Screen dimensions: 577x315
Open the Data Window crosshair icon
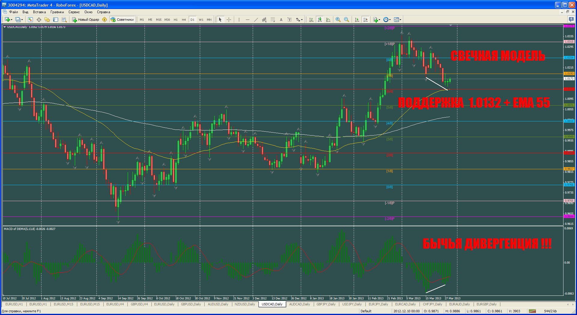(39, 20)
